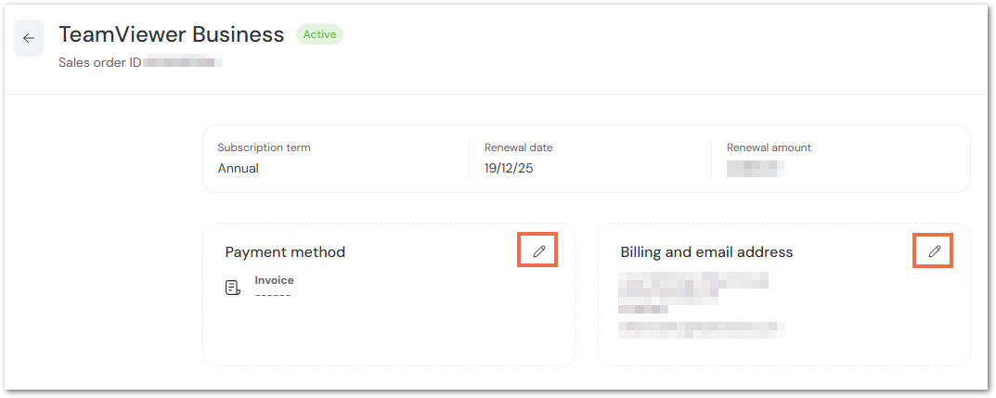This screenshot has width=996, height=398.
Task: Click the pencil icon for Billing and email address
Action: click(934, 251)
